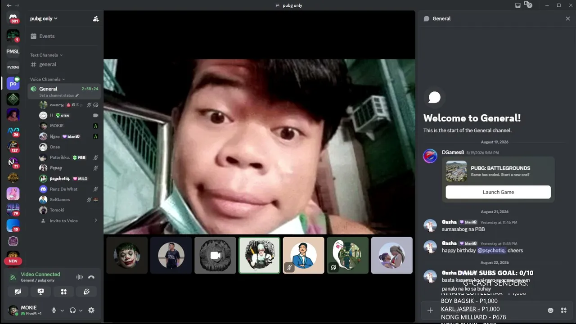Screen dimensions: 576x324
Task: Go forward using the title bar arrow
Action: (18, 5)
